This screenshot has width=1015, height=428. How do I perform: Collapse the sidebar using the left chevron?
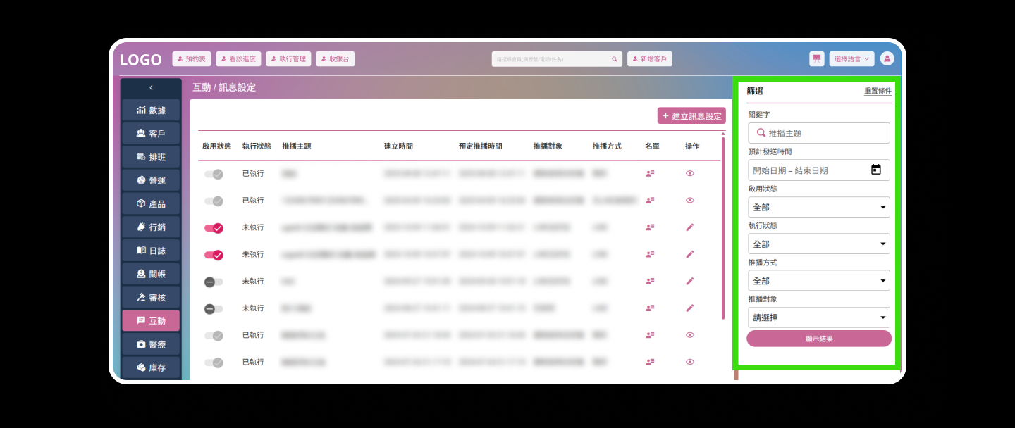tap(151, 88)
